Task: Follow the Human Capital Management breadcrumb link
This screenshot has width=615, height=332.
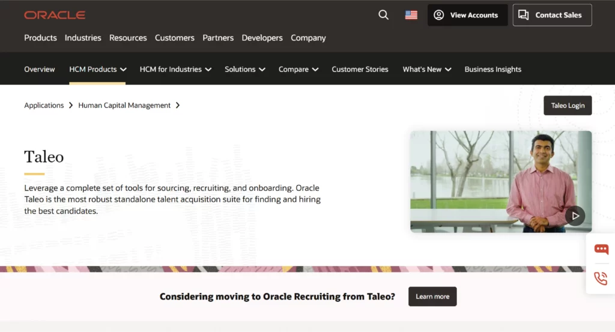Action: 124,105
